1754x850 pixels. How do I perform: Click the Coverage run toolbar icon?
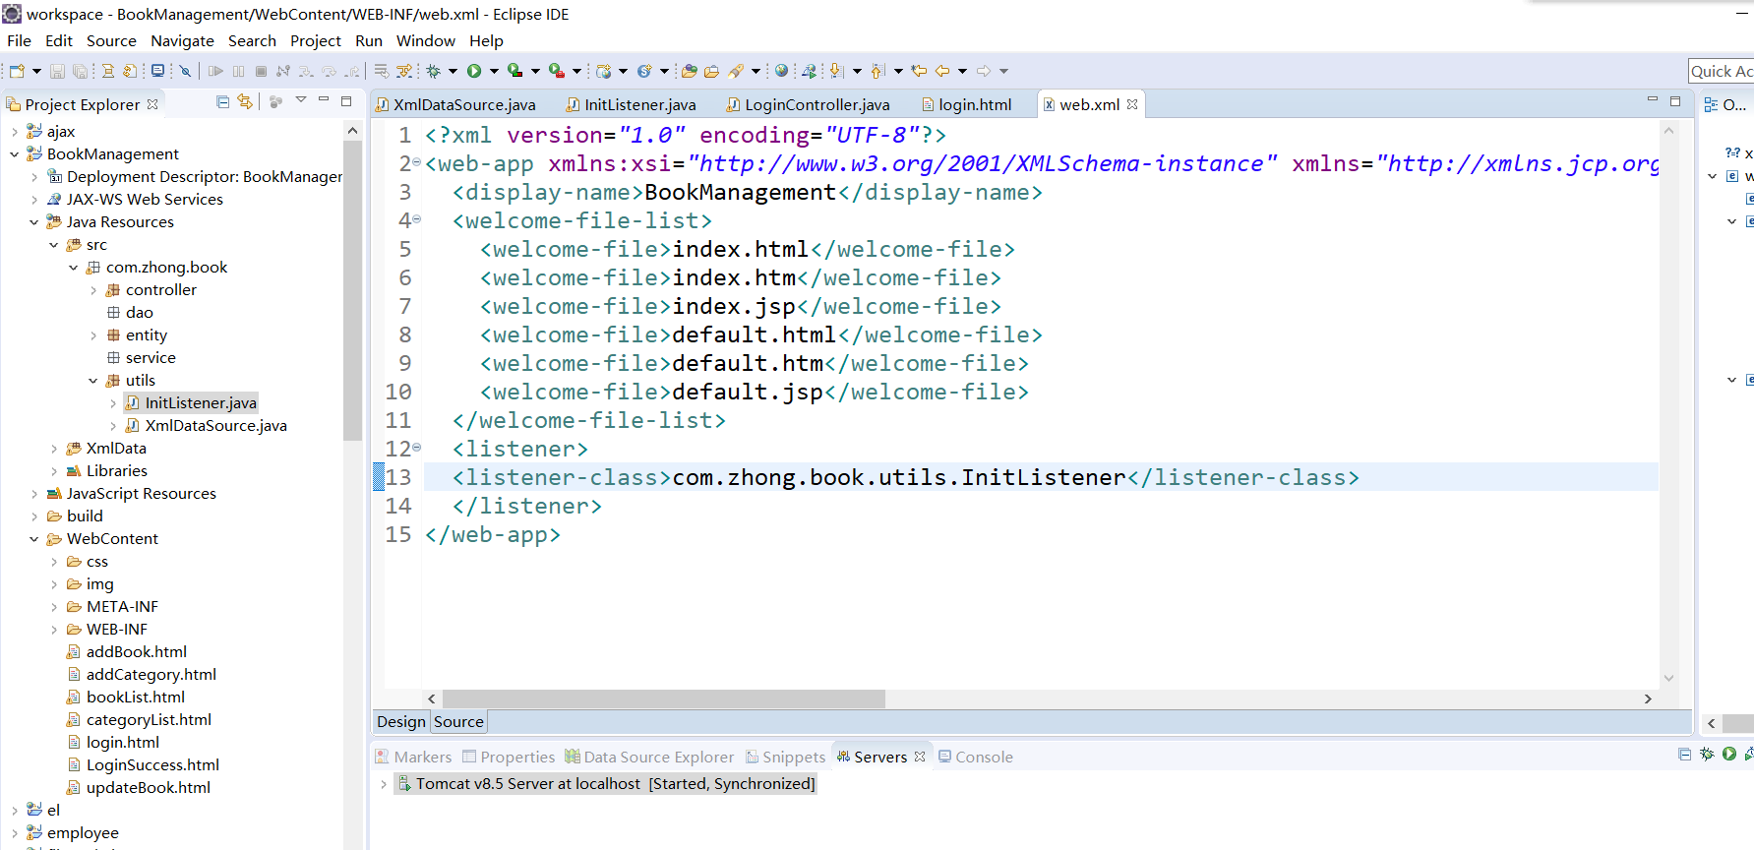[515, 71]
